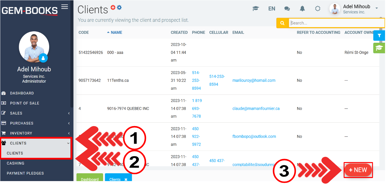
Task: Click the green tutorial graduation cap button
Action: tap(379, 48)
